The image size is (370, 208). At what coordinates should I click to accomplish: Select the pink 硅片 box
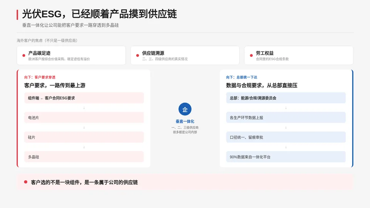click(x=84, y=137)
